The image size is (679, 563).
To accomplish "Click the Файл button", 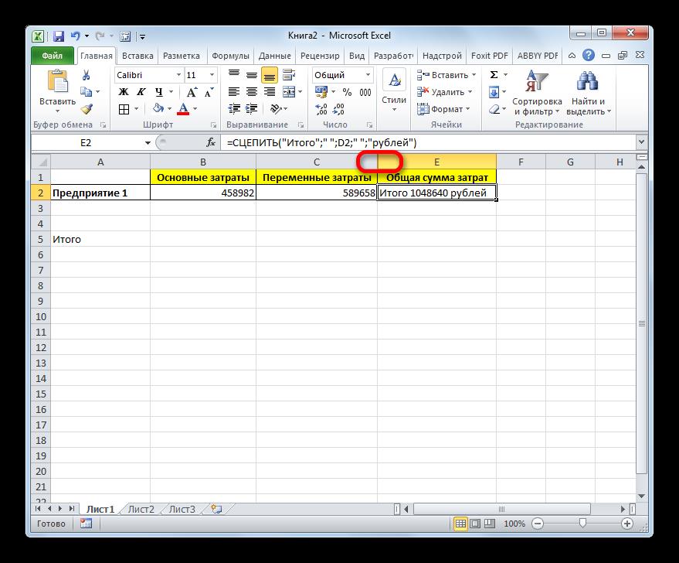I will (x=53, y=56).
